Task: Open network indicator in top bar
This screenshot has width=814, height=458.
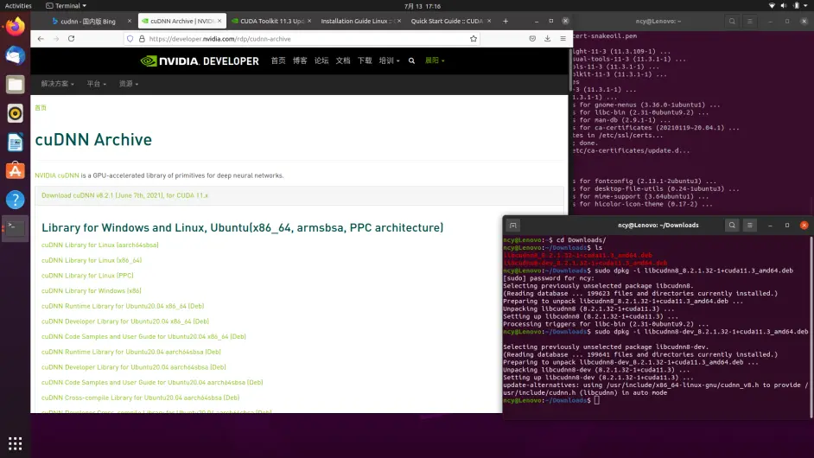Action: (772, 6)
